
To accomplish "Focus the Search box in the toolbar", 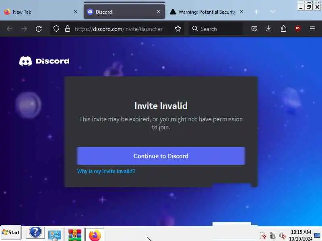I will pyautogui.click(x=216, y=29).
